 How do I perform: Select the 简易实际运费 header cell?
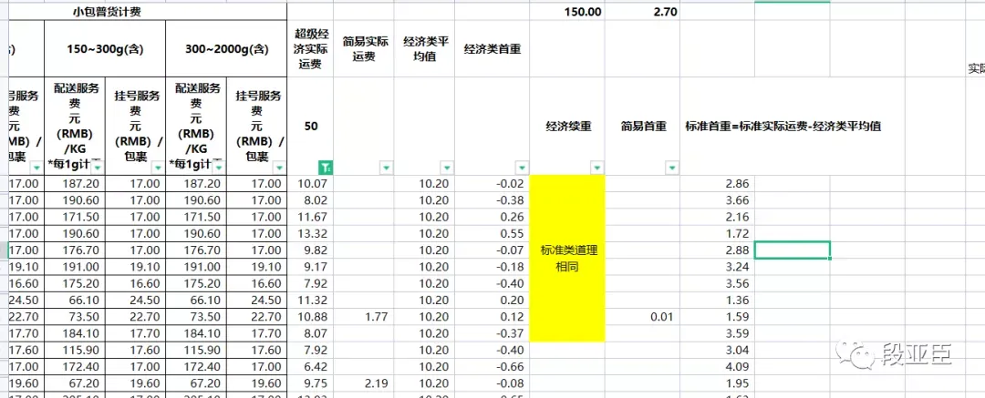click(x=364, y=49)
